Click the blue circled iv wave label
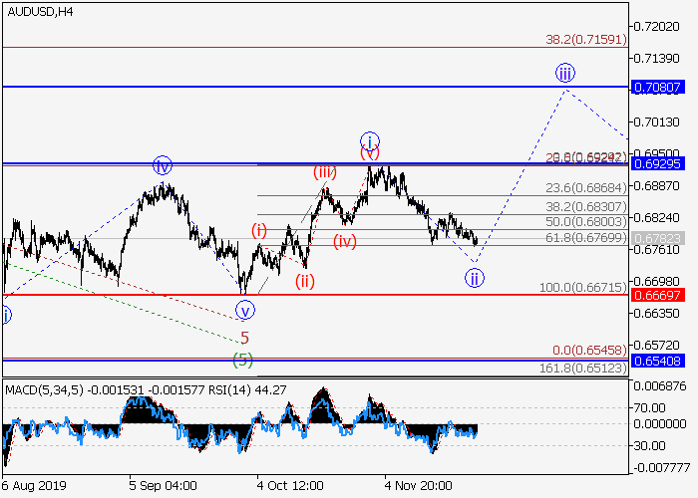Image resolution: width=698 pixels, height=498 pixels. point(163,166)
